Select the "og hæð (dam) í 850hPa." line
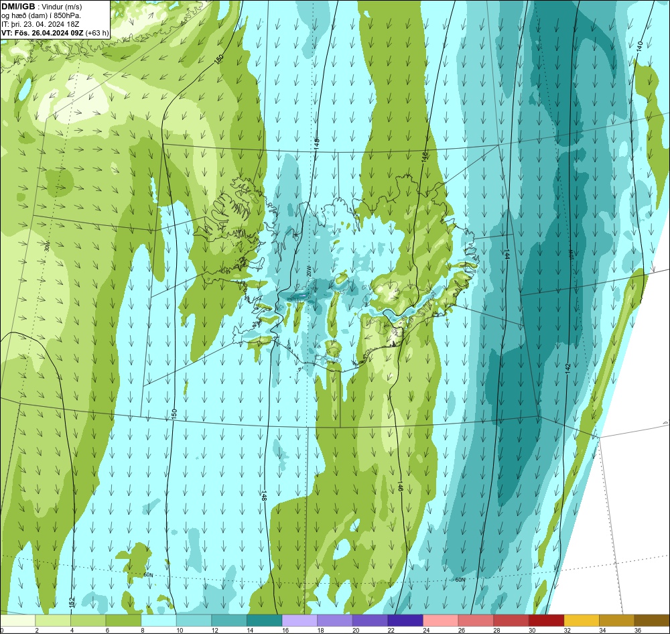 tap(41, 15)
